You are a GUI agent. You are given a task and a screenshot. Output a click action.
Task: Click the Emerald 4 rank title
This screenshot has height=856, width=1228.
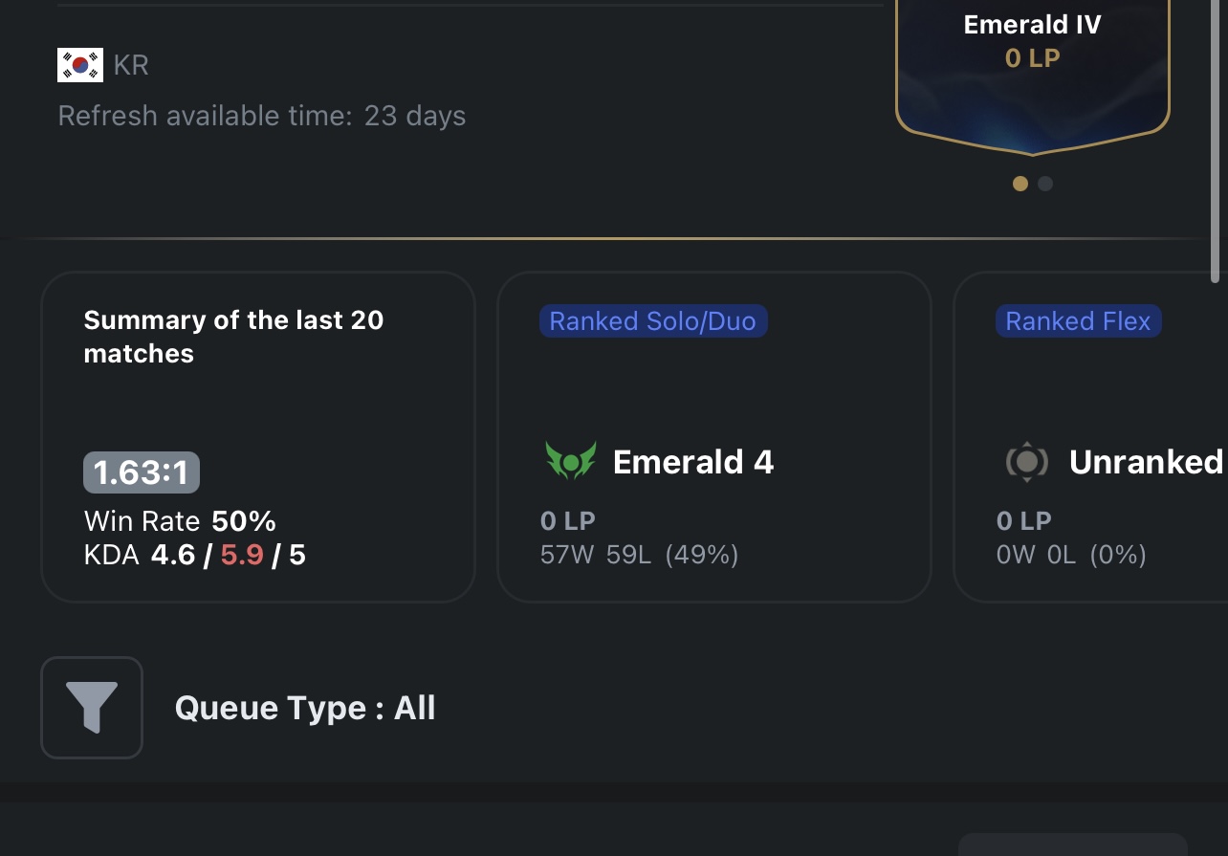pos(693,462)
